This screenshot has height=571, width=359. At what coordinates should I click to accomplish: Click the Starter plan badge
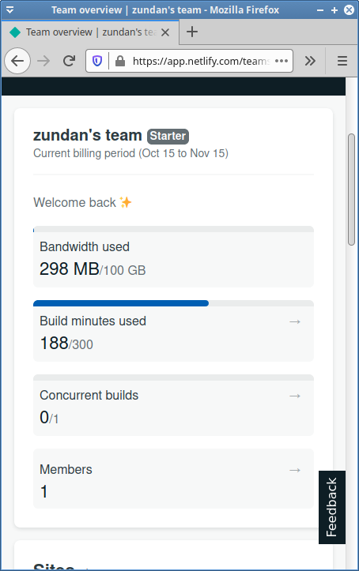click(x=168, y=136)
